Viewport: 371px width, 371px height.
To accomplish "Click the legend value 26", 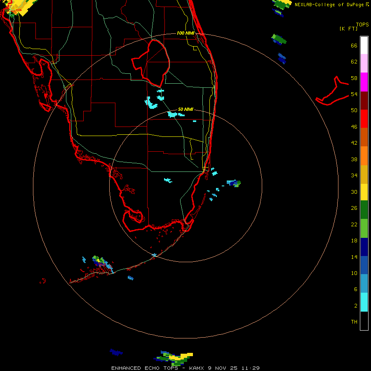I will pyautogui.click(x=354, y=208).
